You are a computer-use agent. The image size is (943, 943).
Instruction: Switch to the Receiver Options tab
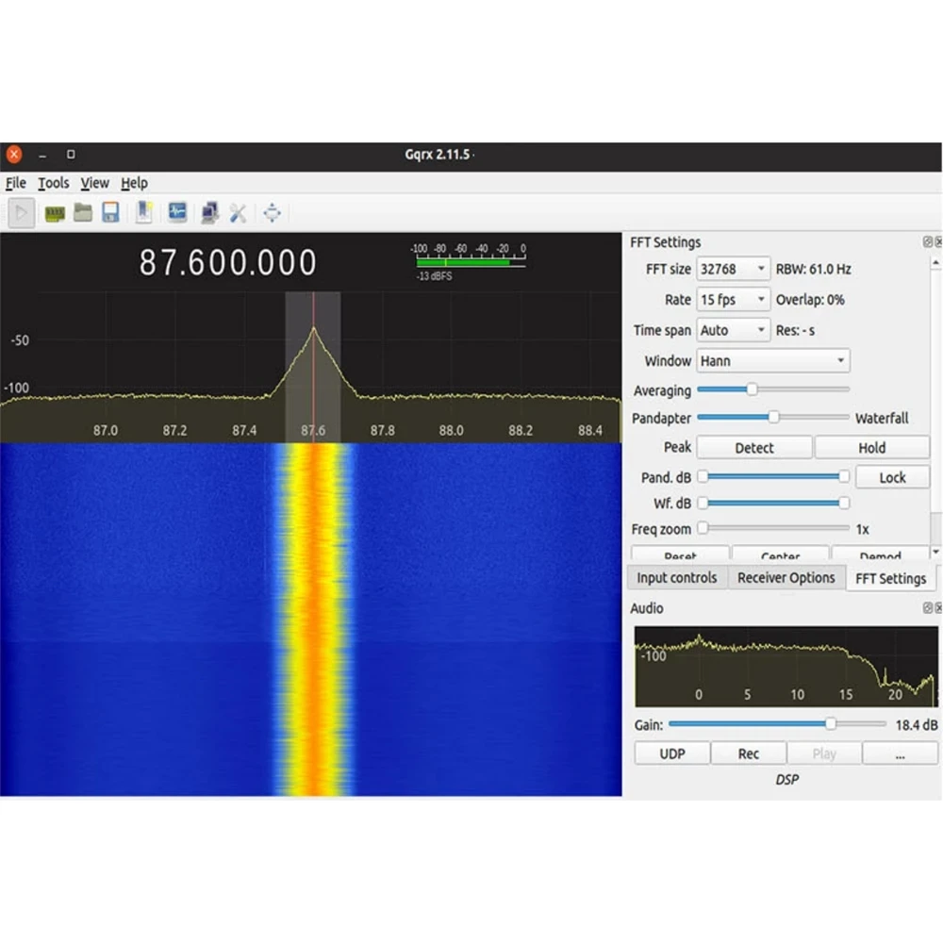pos(786,578)
